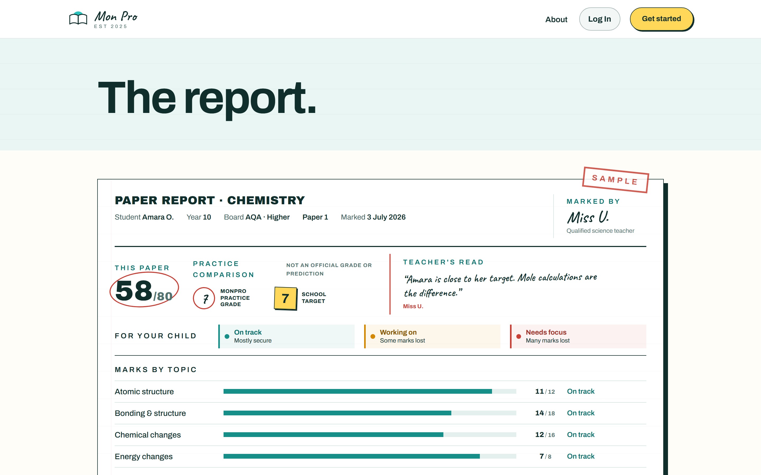Click the Paper Report · Chemistry heading

[210, 200]
